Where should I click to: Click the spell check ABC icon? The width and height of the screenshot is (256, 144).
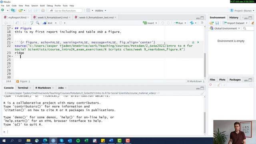pyautogui.click(x=32, y=23)
